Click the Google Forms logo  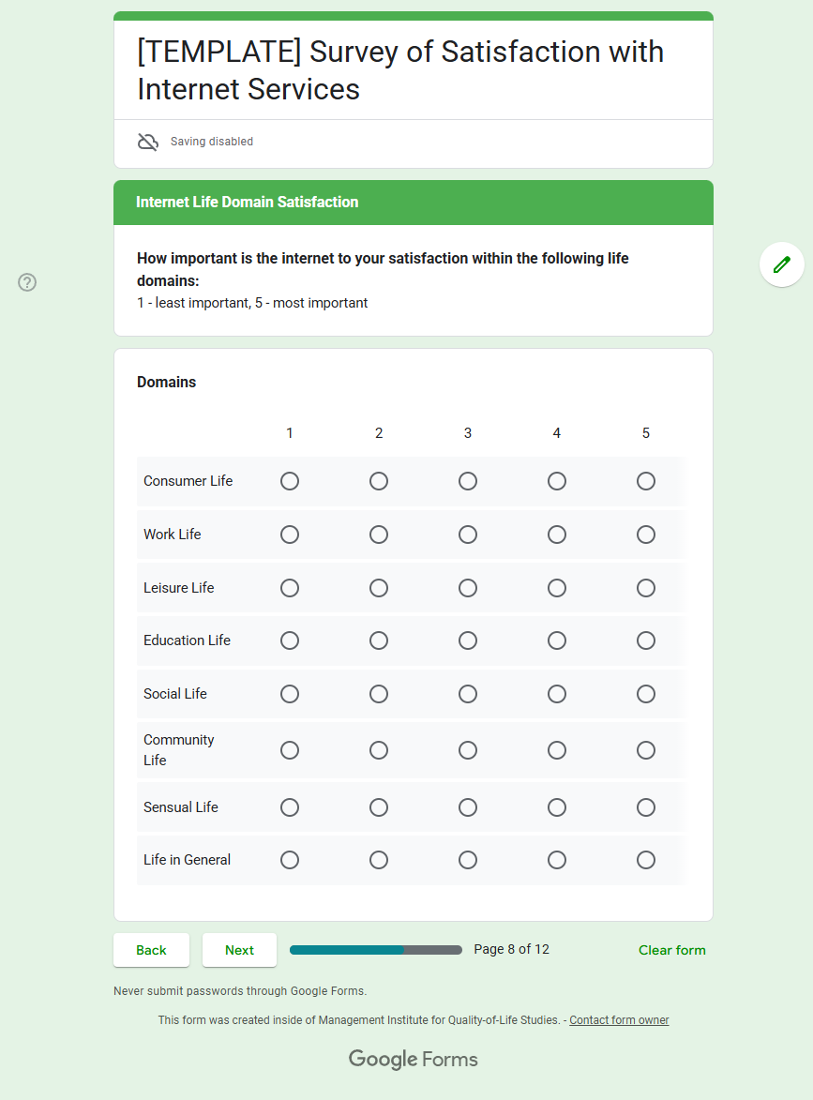[414, 1060]
